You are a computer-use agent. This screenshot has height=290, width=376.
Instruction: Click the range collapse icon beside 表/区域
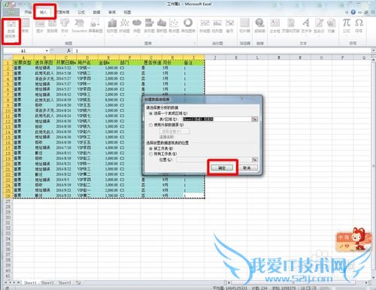[254, 119]
